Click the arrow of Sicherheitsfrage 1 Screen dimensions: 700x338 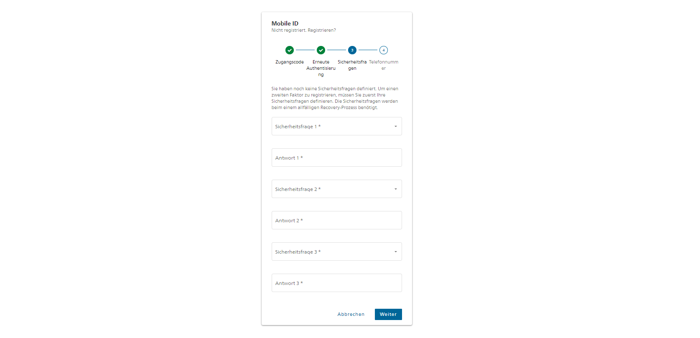point(396,127)
